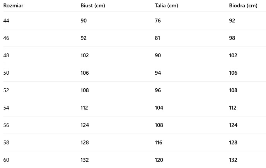The height and width of the screenshot is (168, 266).
Task: Select Biust value 124 for size 56
Action: point(85,125)
